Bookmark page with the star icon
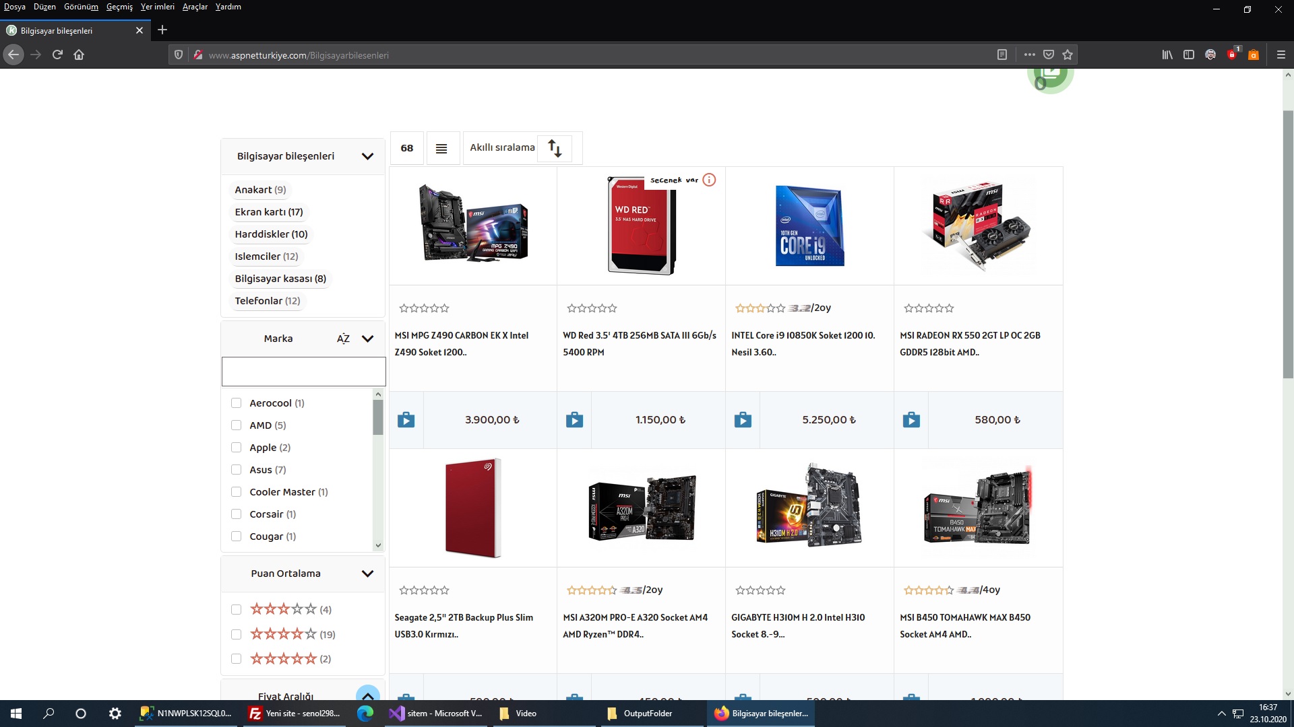 [1068, 55]
